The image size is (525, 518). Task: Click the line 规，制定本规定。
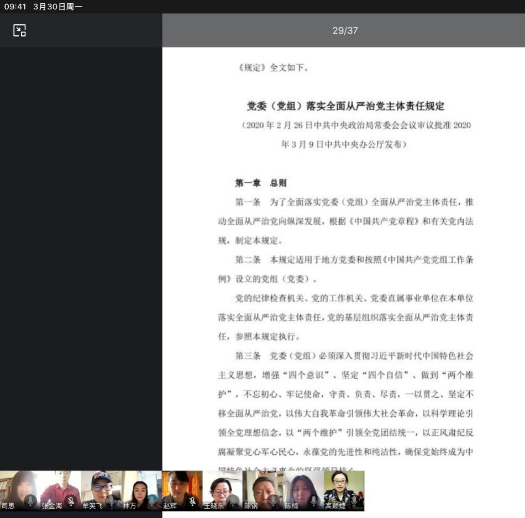[x=250, y=241]
